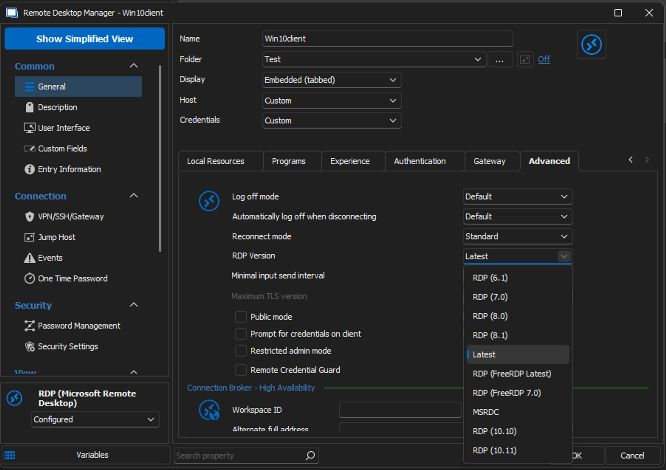666x470 pixels.
Task: Click the Name field Win10client
Action: click(387, 39)
